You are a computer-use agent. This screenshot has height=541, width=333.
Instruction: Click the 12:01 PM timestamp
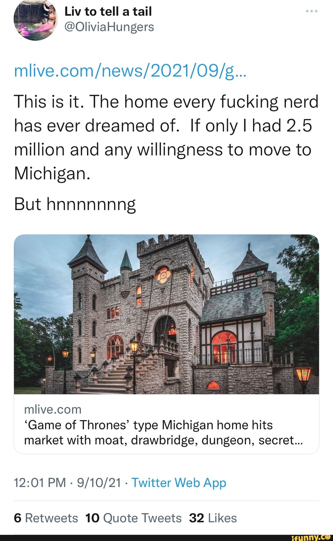pyautogui.click(x=40, y=483)
